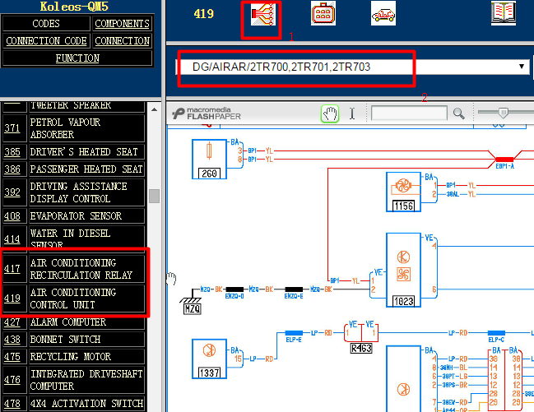Click the FlashPaper zoom slider handle

point(504,113)
